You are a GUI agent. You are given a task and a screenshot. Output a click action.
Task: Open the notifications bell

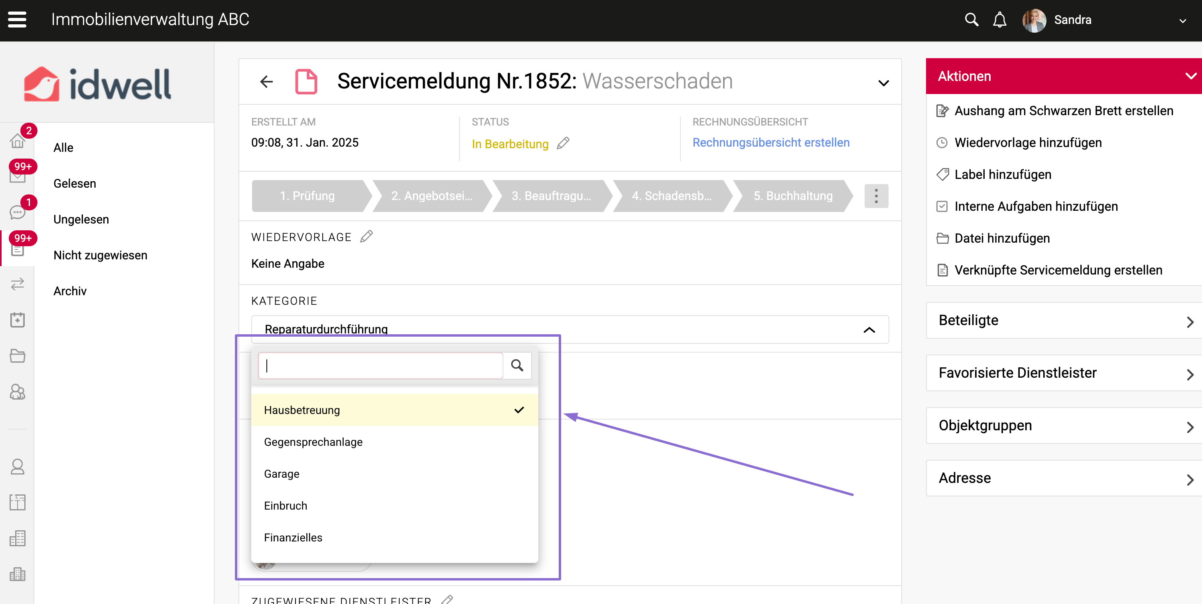(x=999, y=20)
